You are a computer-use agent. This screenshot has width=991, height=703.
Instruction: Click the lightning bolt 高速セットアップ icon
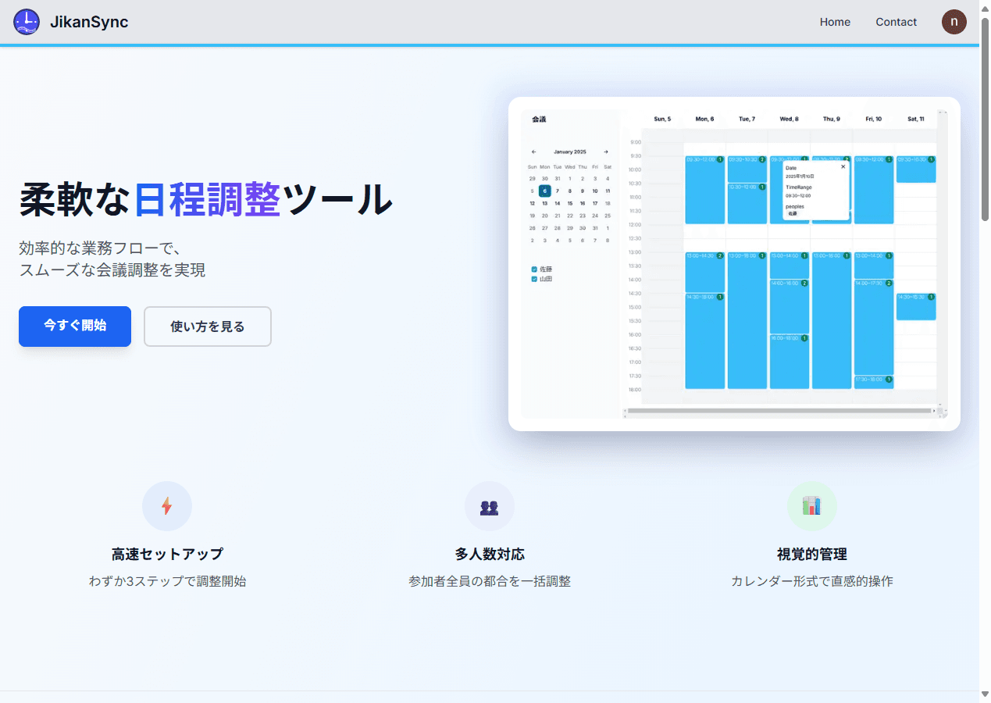point(166,506)
